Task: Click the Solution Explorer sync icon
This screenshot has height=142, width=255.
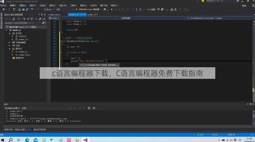Action: (24, 19)
